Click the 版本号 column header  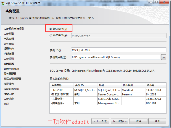(x=156, y=85)
